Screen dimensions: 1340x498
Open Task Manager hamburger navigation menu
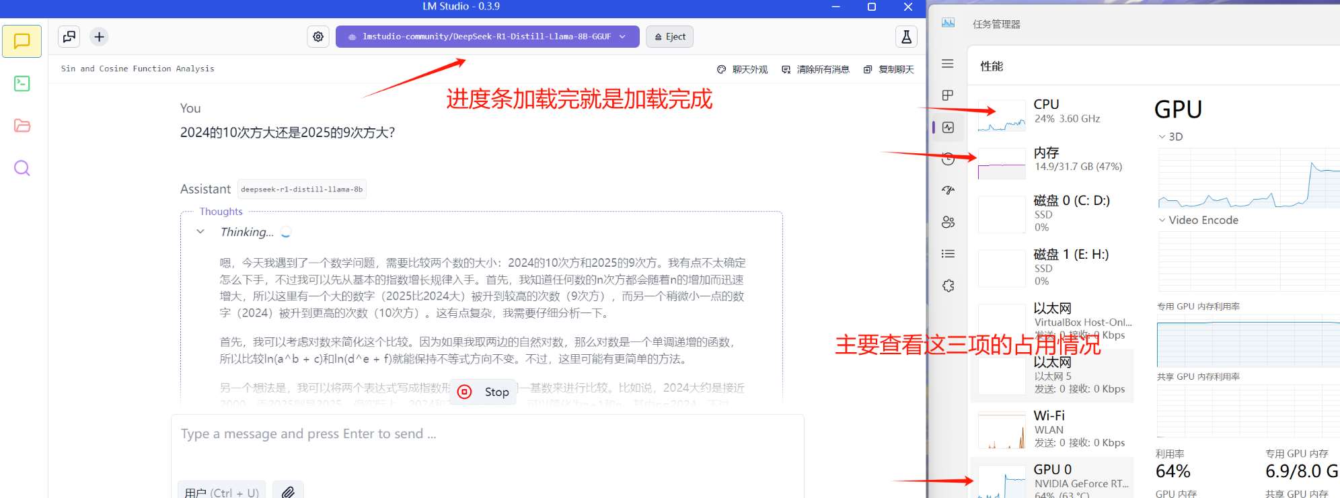pyautogui.click(x=948, y=64)
